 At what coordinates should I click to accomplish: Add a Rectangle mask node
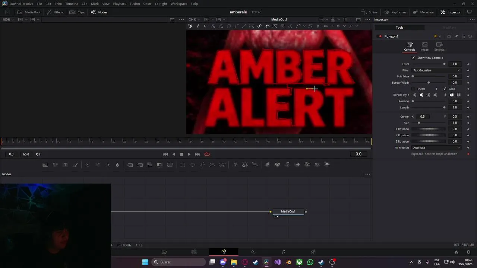tap(183, 165)
